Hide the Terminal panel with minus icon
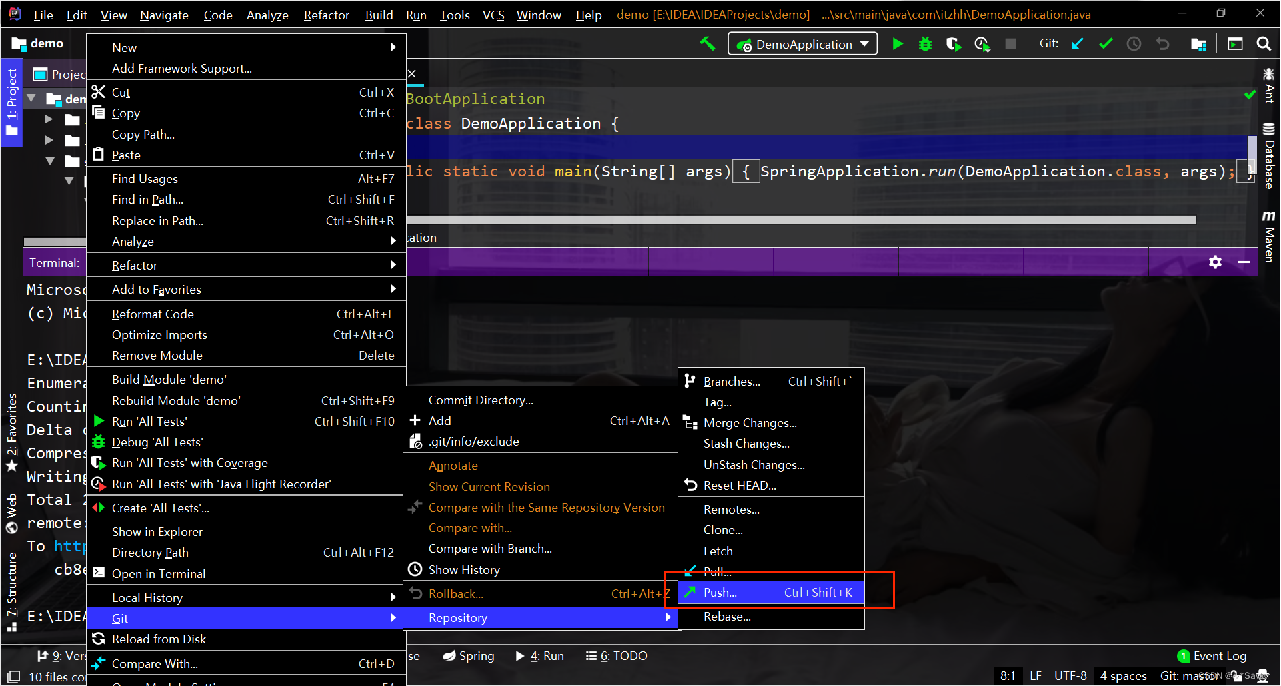Viewport: 1281px width, 686px height. click(x=1244, y=262)
